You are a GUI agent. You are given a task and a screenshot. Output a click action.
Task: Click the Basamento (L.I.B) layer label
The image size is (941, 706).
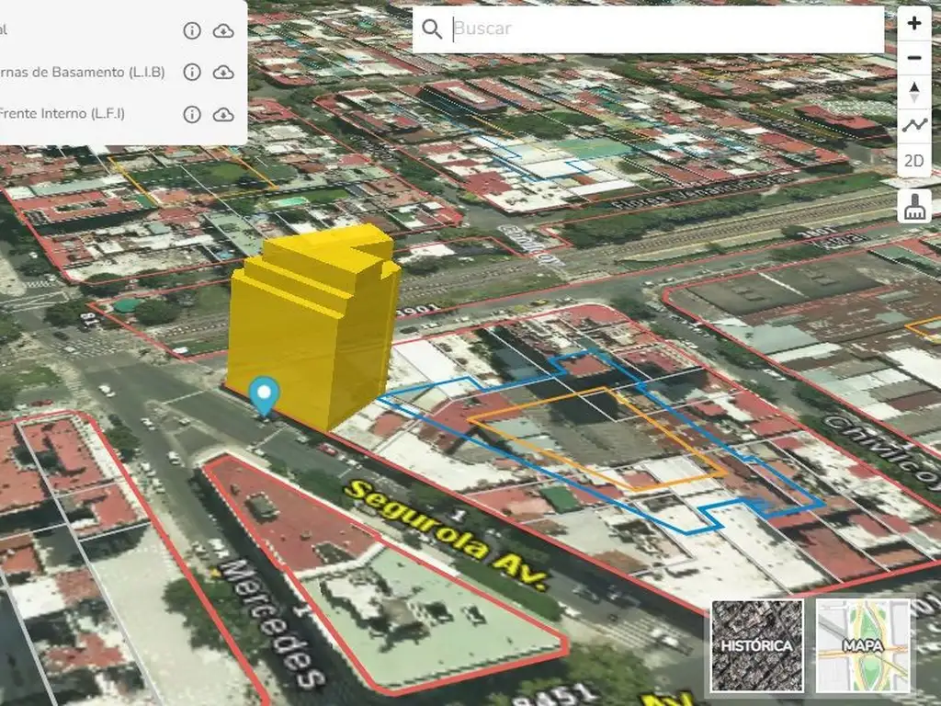(83, 72)
